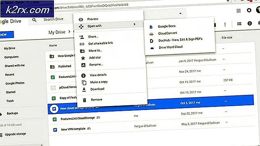Click the Google Docs app icon
The height and width of the screenshot is (146, 260).
151,27
